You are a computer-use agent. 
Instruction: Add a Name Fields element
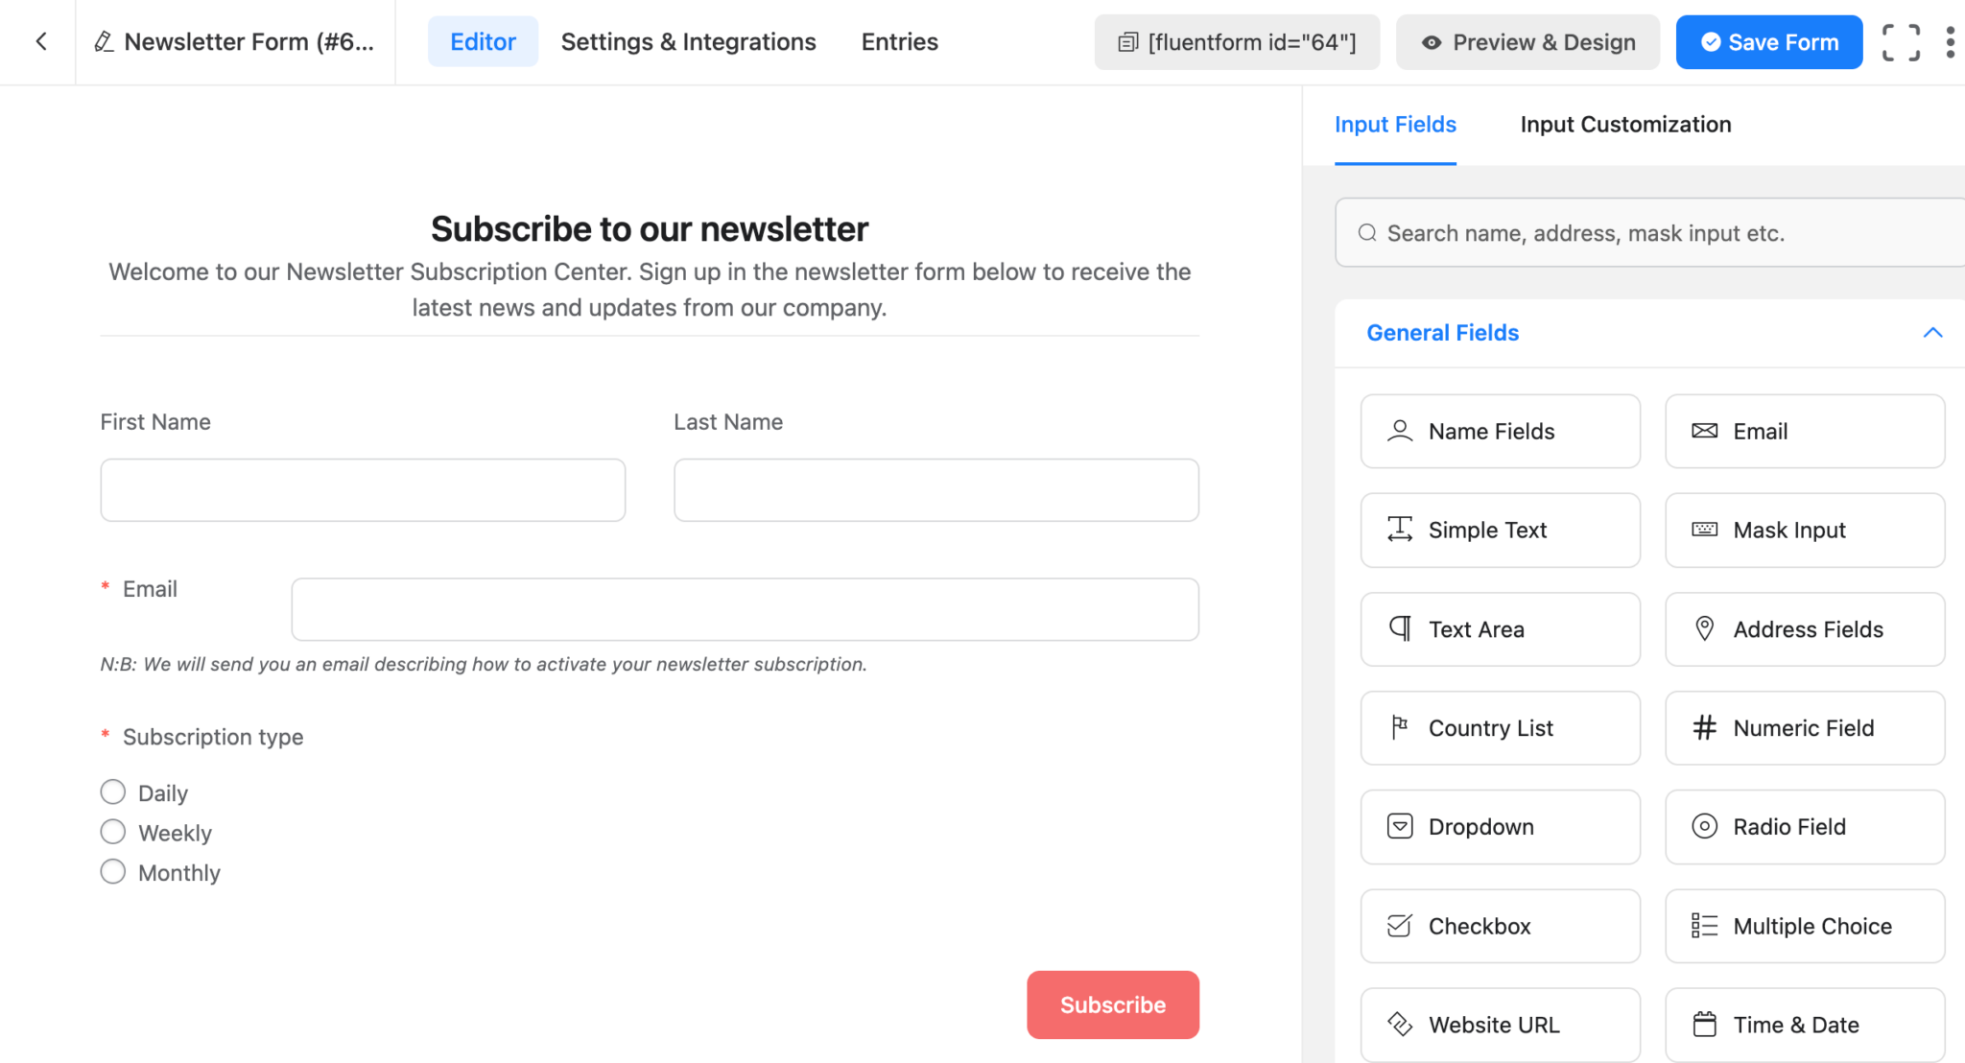pyautogui.click(x=1500, y=431)
